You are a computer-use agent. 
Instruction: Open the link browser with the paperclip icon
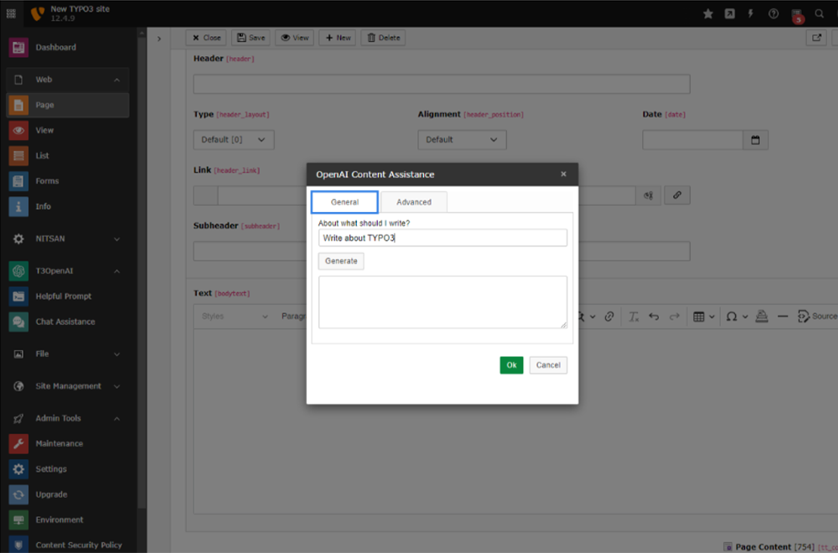point(677,194)
